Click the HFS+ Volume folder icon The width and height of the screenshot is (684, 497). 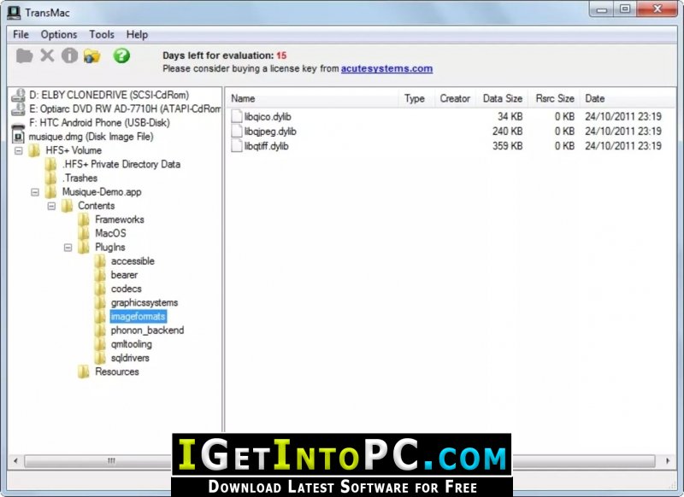pyautogui.click(x=34, y=150)
